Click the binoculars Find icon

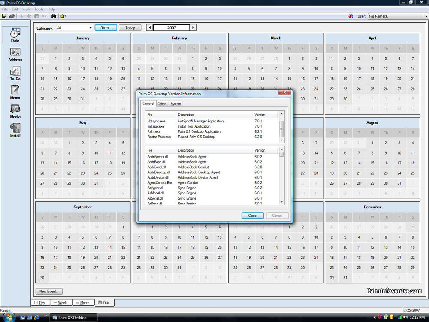[54, 16]
